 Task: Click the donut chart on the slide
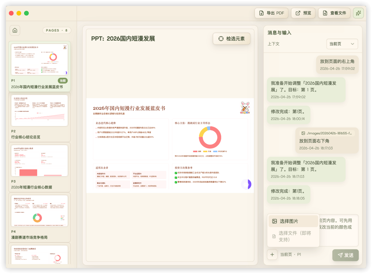(x=210, y=137)
